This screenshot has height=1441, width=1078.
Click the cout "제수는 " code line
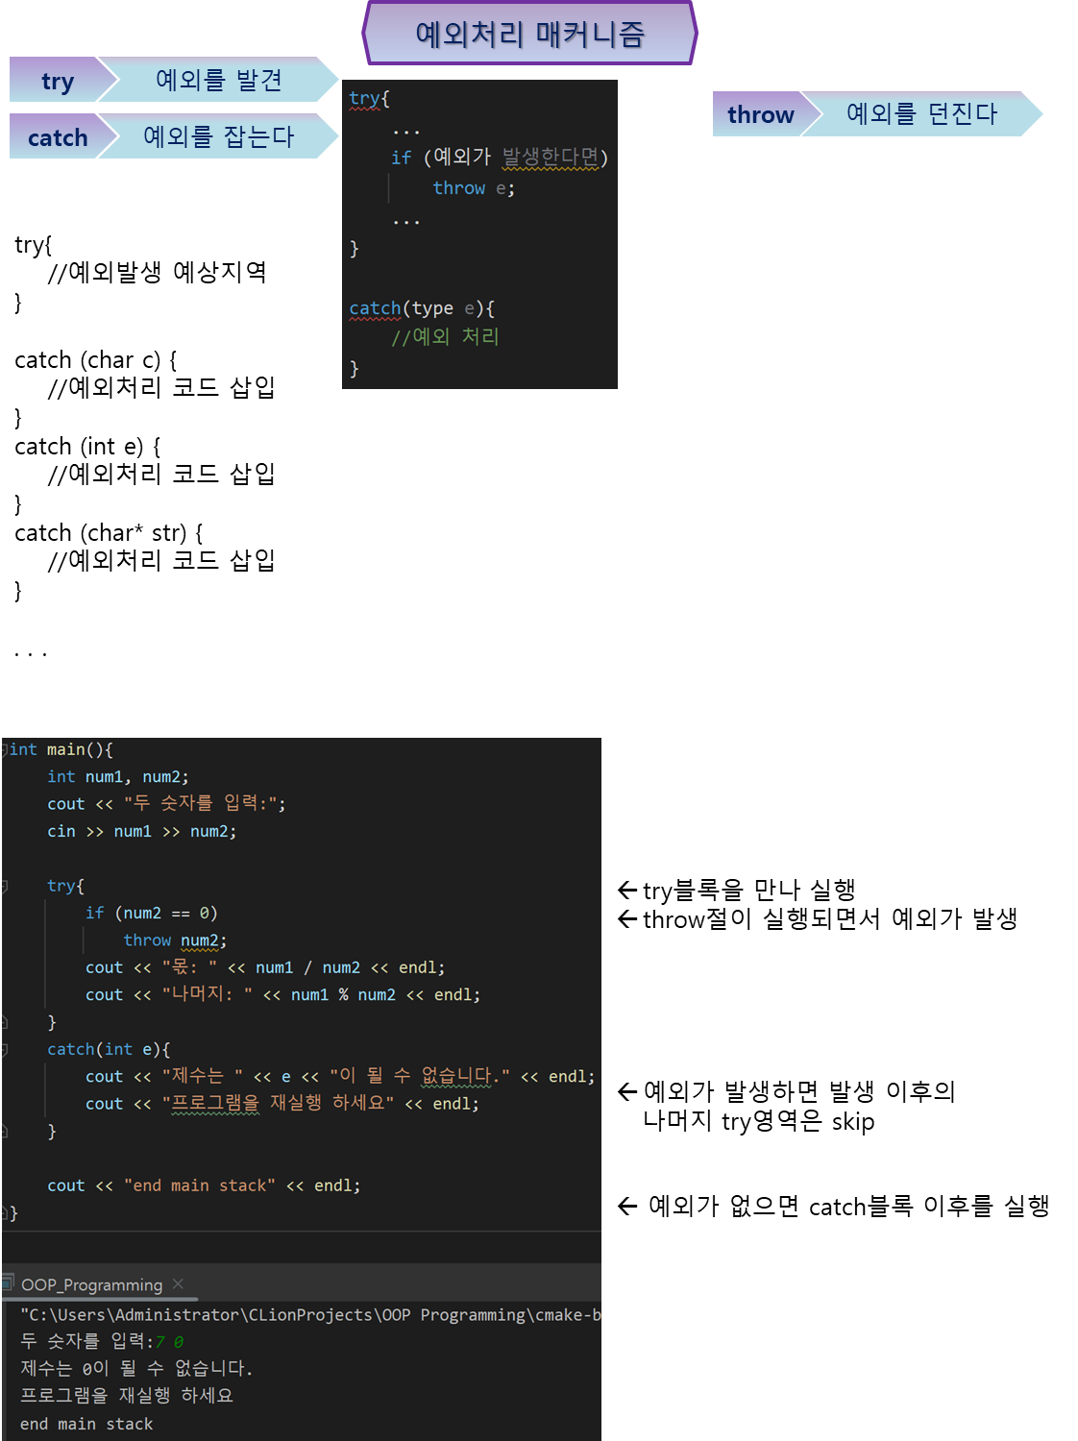[340, 1076]
